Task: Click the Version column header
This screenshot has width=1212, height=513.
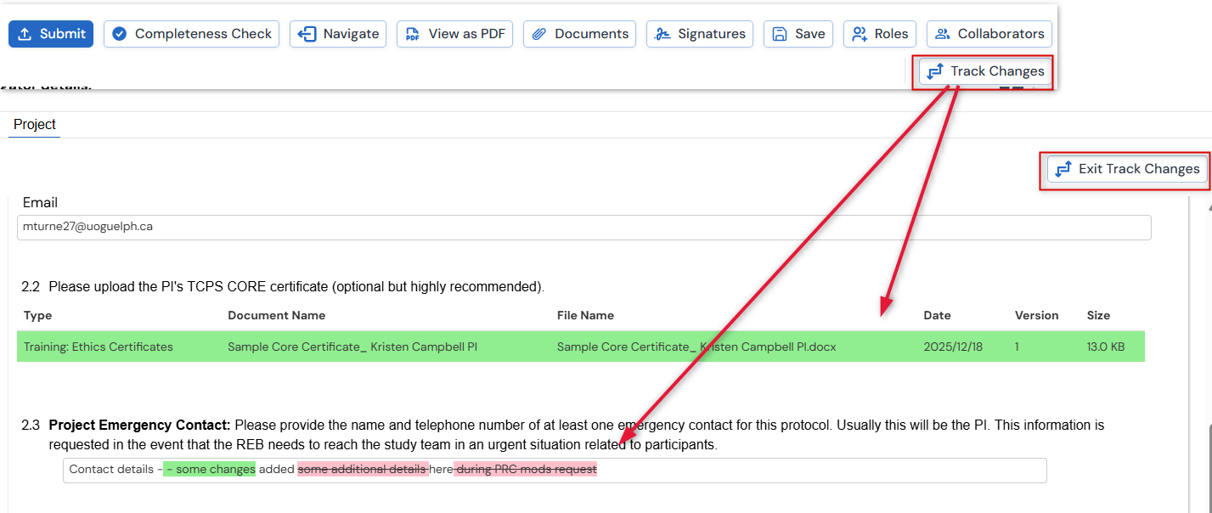Action: point(1037,315)
